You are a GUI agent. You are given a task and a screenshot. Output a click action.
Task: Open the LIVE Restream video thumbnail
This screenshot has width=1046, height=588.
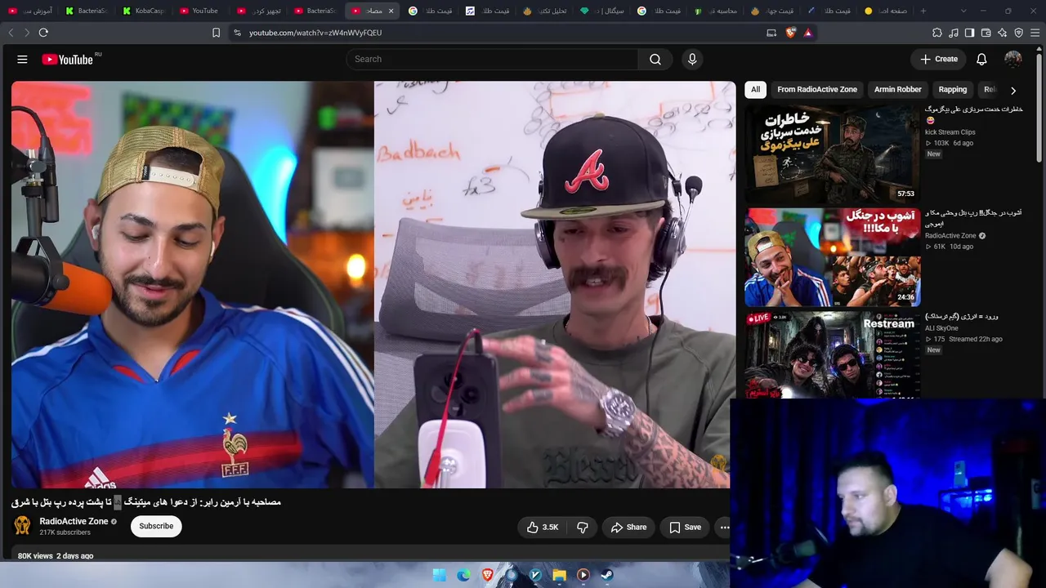click(x=832, y=355)
